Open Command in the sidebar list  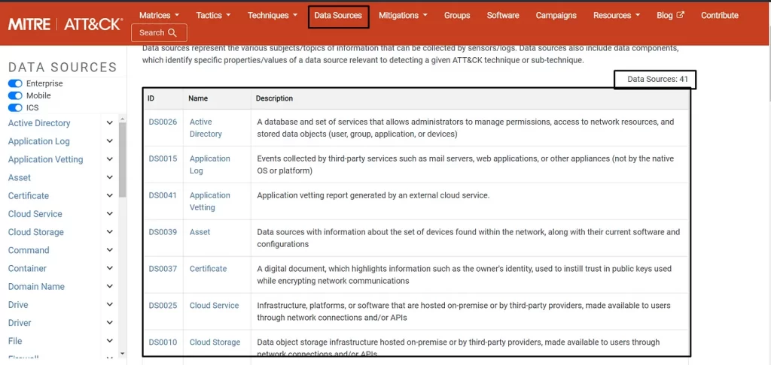(29, 250)
